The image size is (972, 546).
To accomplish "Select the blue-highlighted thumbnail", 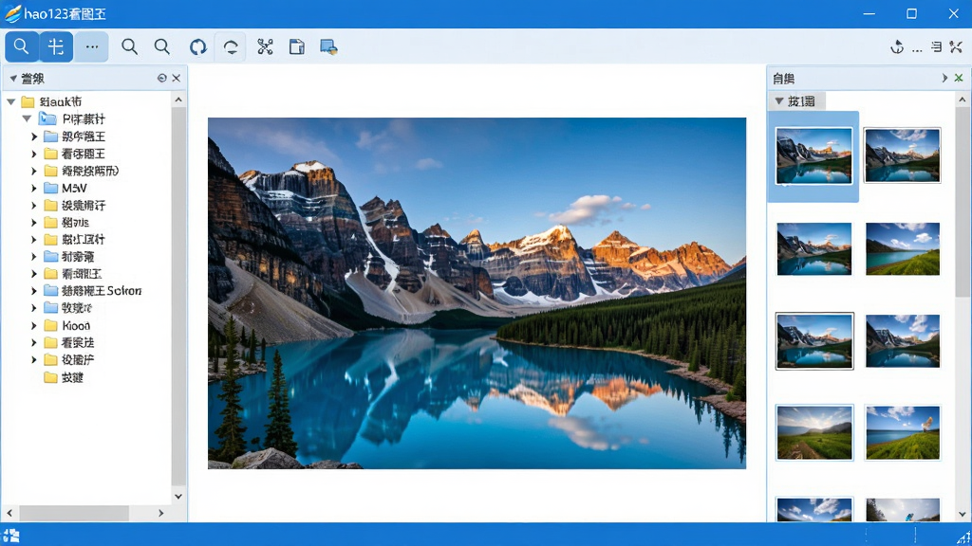I will [813, 156].
